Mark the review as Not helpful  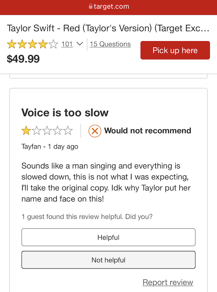[x=109, y=260]
